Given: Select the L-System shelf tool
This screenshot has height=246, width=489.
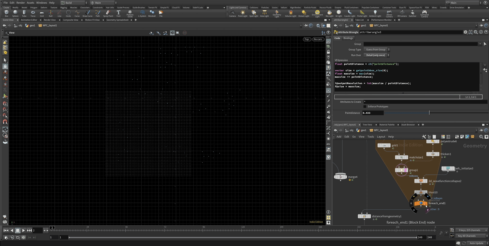Looking at the screenshot, I should click(142, 13).
